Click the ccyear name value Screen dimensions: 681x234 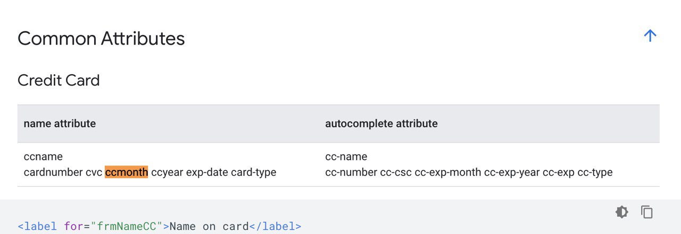click(167, 172)
